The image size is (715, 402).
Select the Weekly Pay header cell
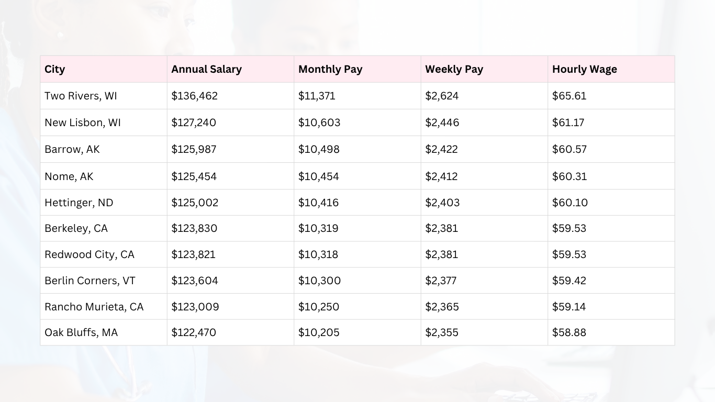click(454, 69)
